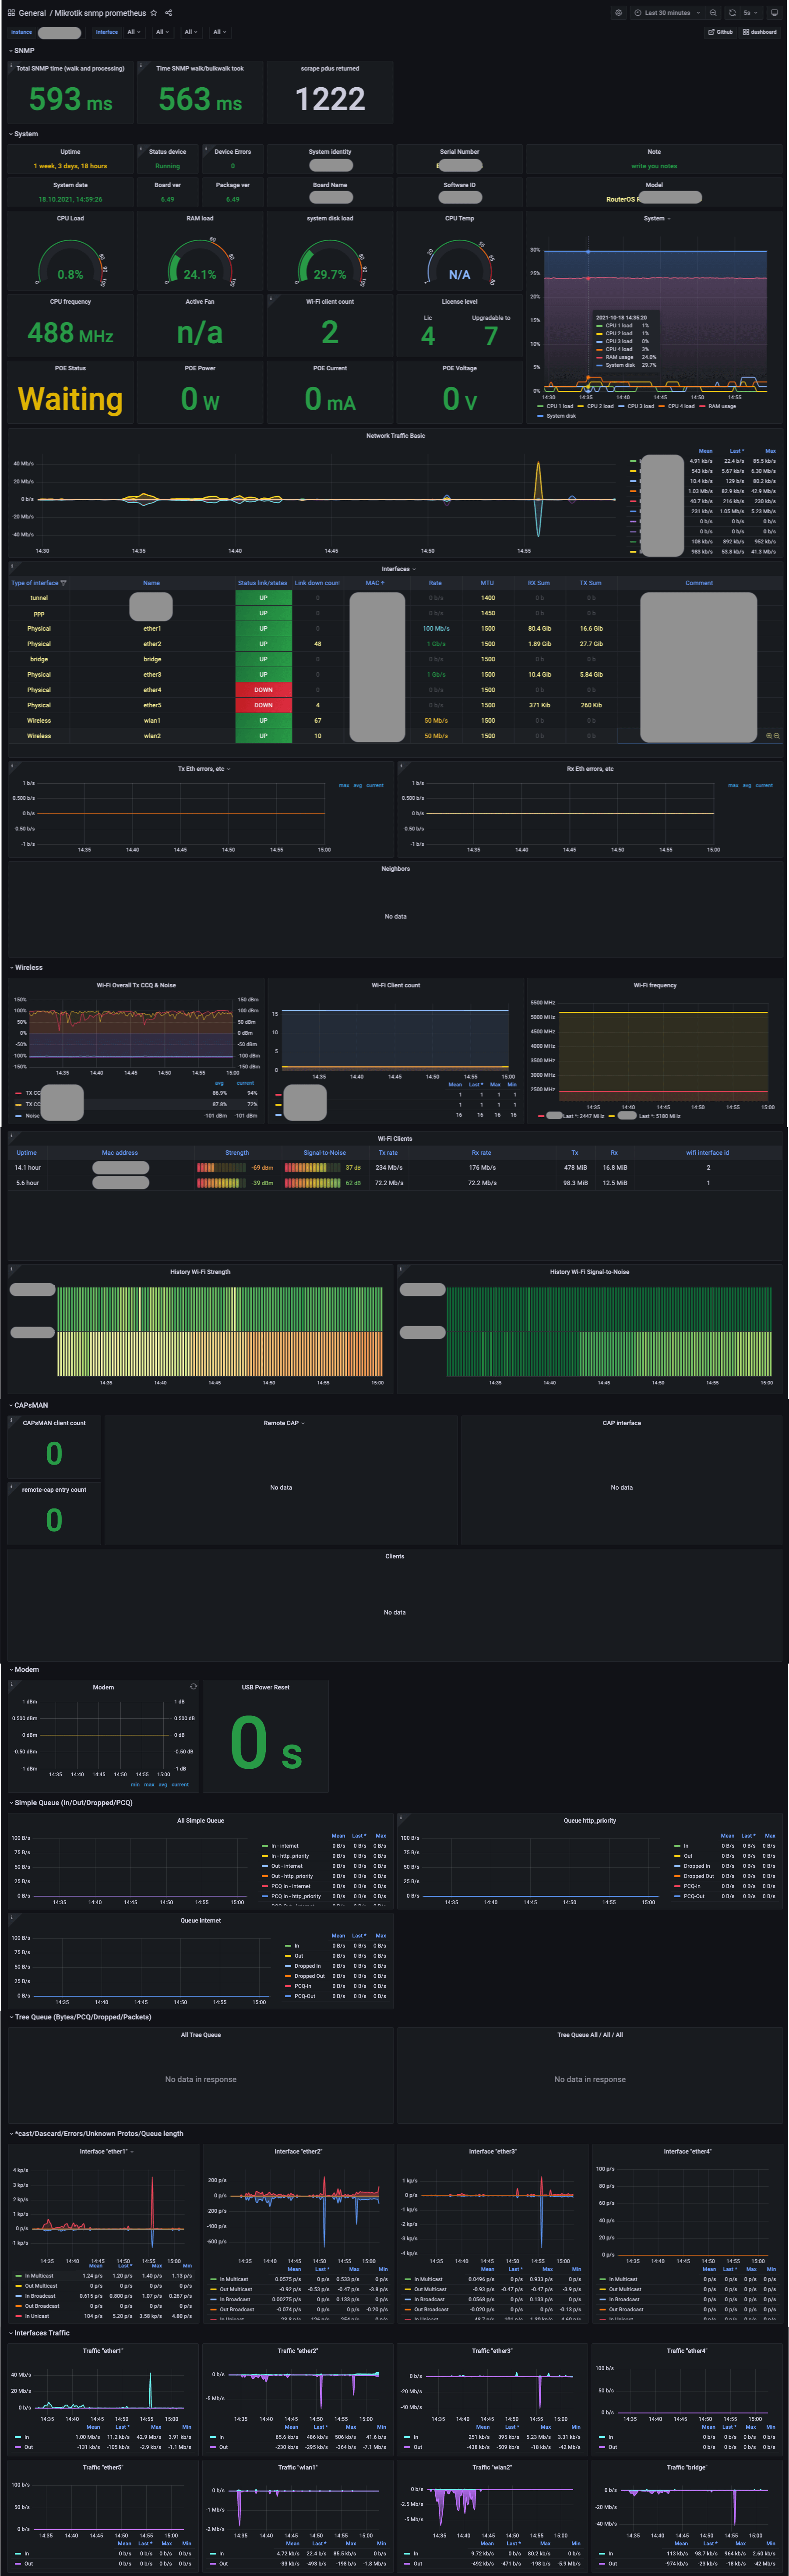Click the dashboard search grid icon
The height and width of the screenshot is (2576, 789).
pyautogui.click(x=11, y=13)
